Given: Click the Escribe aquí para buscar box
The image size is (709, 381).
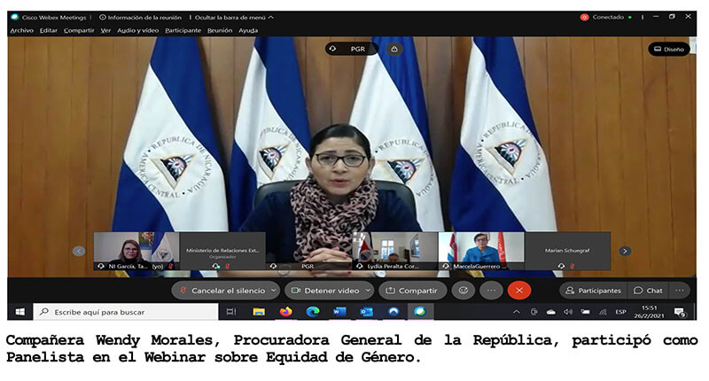Looking at the screenshot, I should pos(126,312).
